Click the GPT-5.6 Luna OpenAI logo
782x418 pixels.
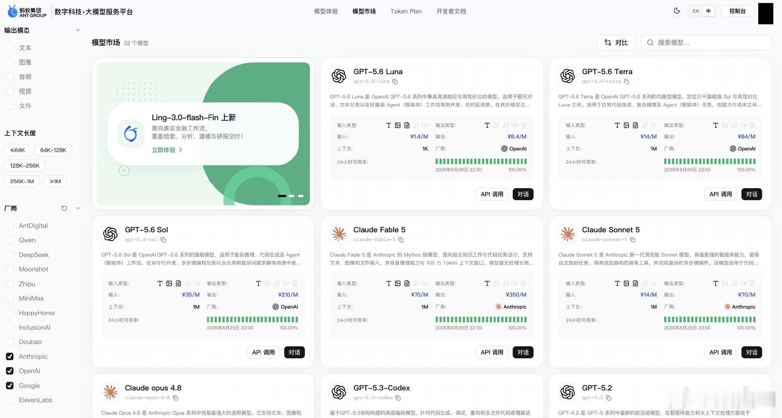tap(339, 76)
